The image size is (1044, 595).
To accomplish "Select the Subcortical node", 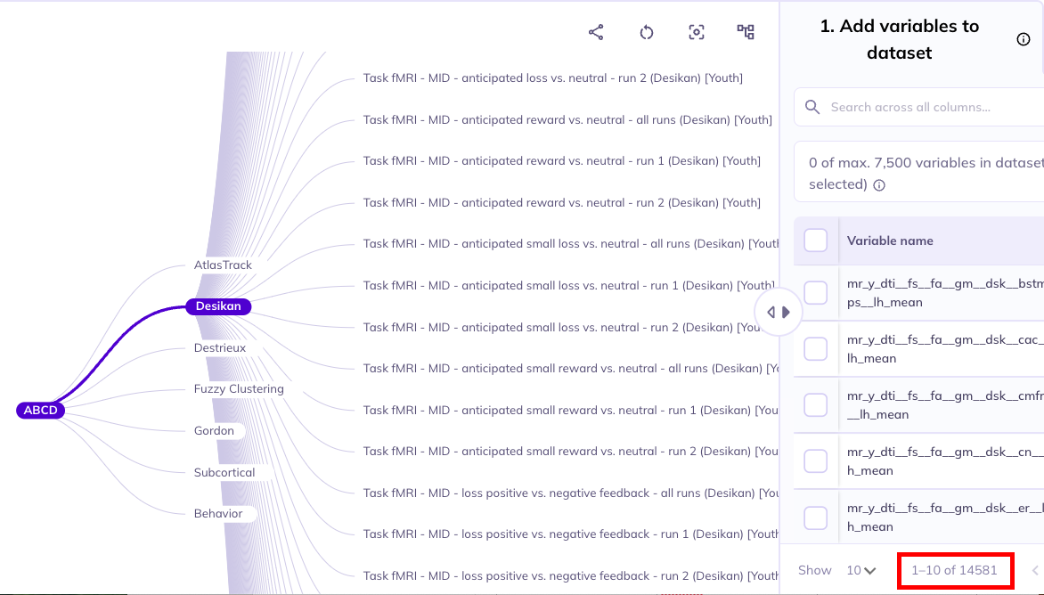I will tap(224, 473).
